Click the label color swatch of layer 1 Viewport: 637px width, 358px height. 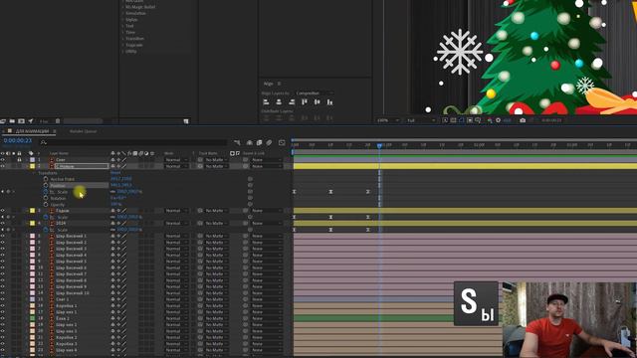coord(32,160)
